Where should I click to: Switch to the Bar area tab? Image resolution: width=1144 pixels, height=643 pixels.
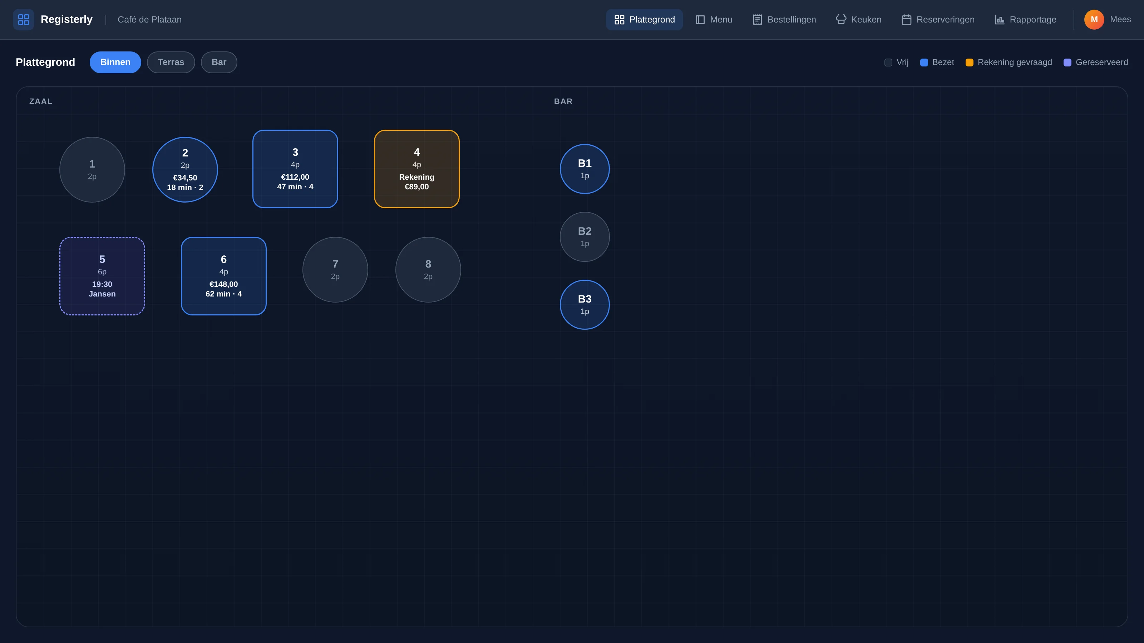[219, 62]
